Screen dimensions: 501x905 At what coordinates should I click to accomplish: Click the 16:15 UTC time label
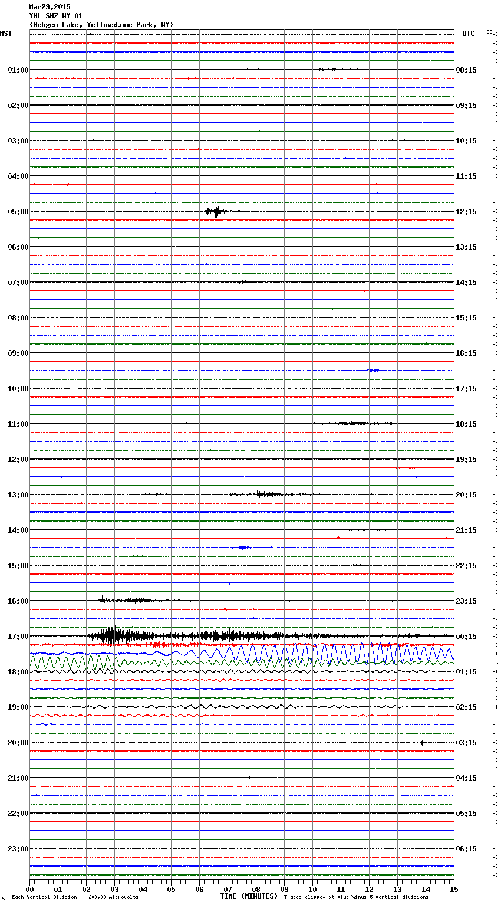tap(466, 353)
